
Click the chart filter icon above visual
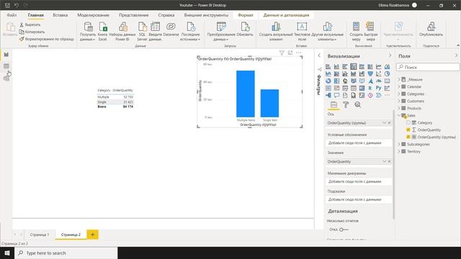point(282,53)
